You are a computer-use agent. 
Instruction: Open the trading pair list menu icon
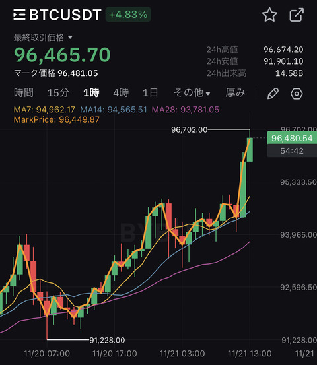(19, 15)
